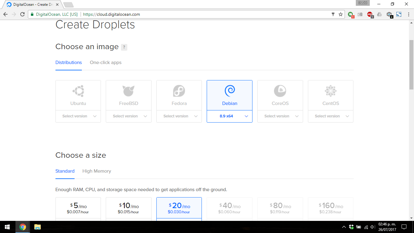
Task: Click the help question mark beside Choose an image
Action: 124,47
